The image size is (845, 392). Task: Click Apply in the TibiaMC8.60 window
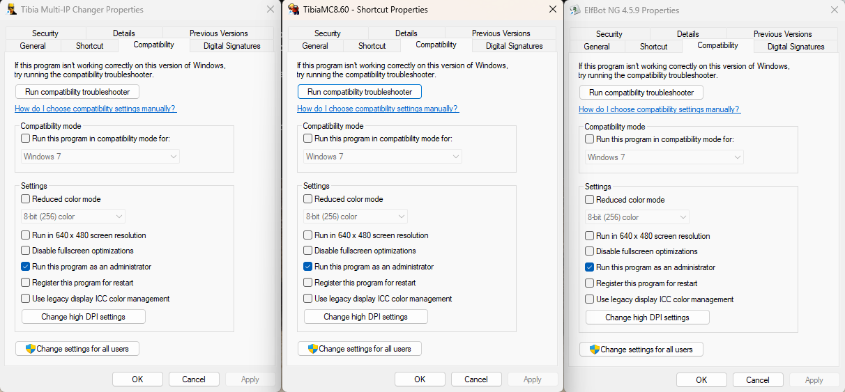pos(533,379)
